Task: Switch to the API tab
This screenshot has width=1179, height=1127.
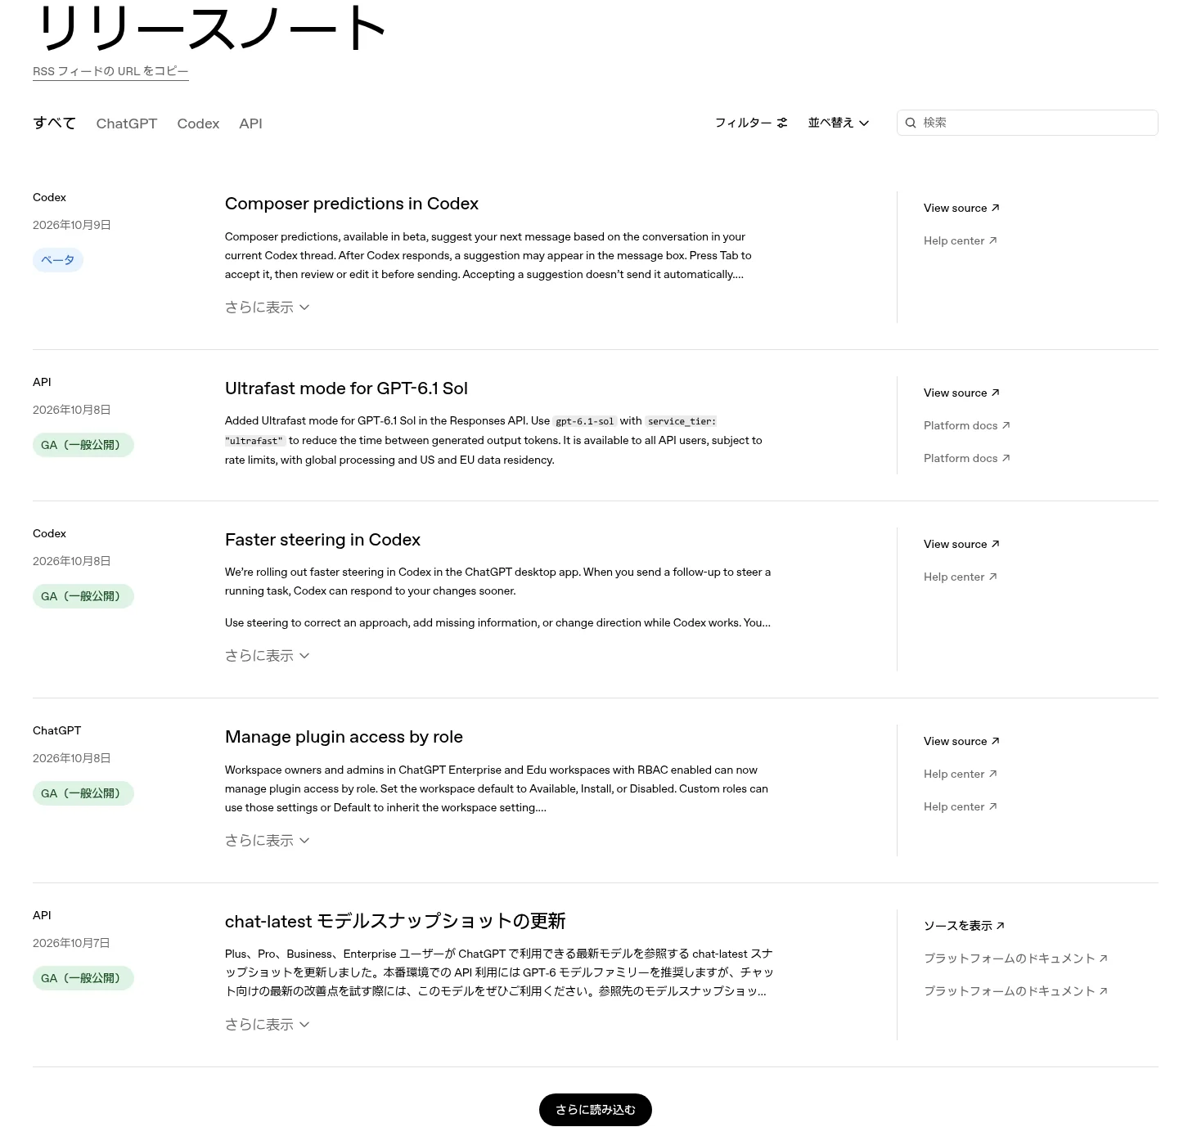Action: point(250,123)
